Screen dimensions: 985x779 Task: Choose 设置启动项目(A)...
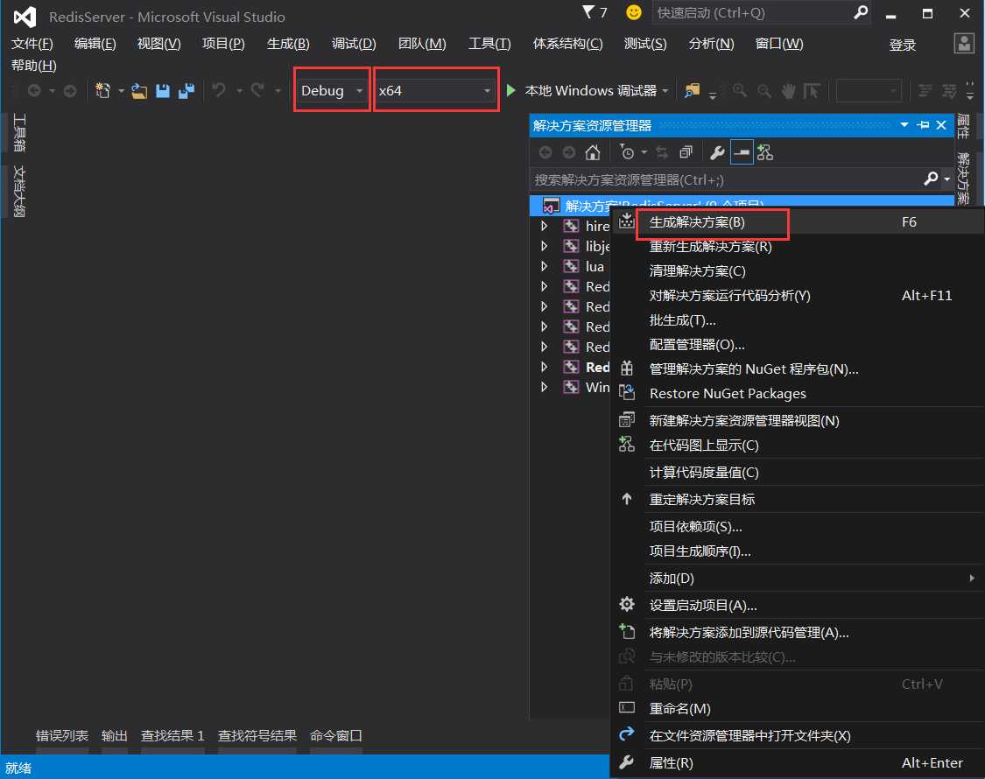(x=798, y=606)
